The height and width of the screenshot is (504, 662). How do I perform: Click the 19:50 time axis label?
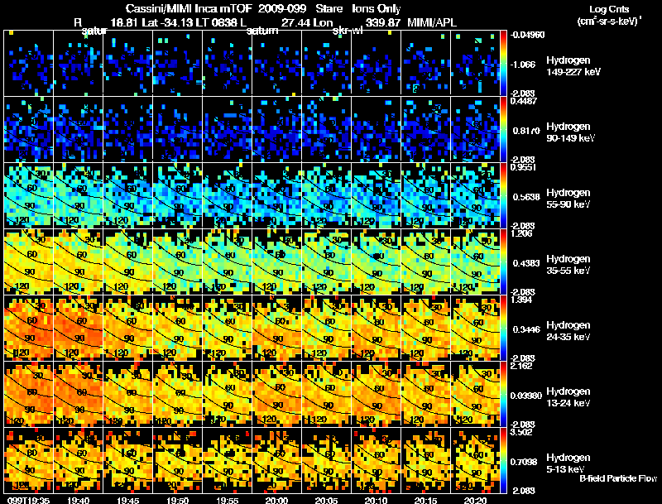(177, 500)
